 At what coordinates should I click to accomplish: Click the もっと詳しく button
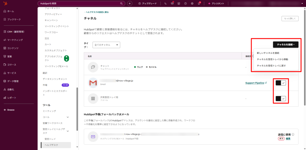290,19
